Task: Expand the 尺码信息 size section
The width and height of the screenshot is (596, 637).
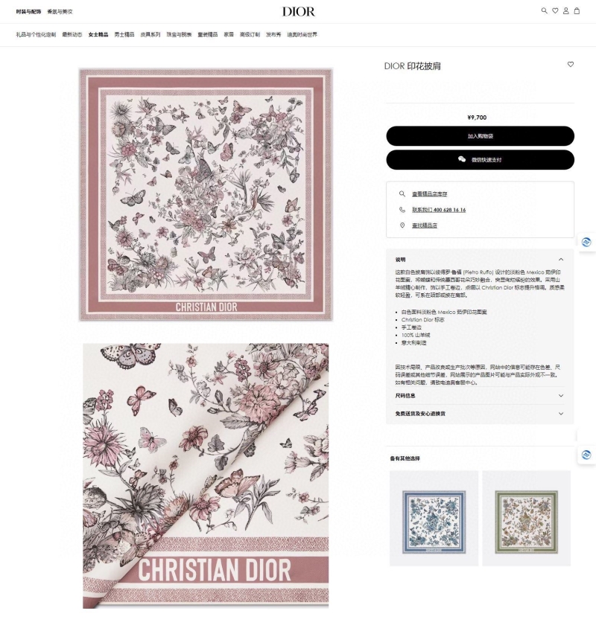Action: [480, 396]
